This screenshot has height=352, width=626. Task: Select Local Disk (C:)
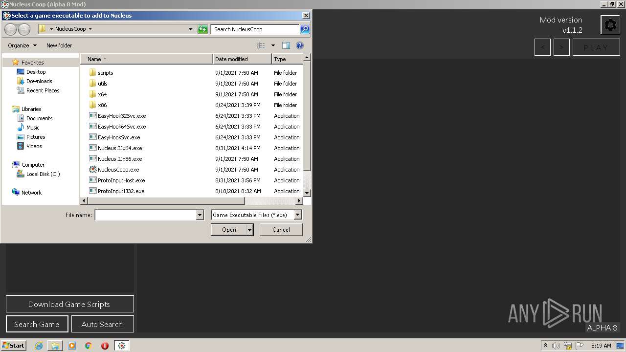click(43, 174)
